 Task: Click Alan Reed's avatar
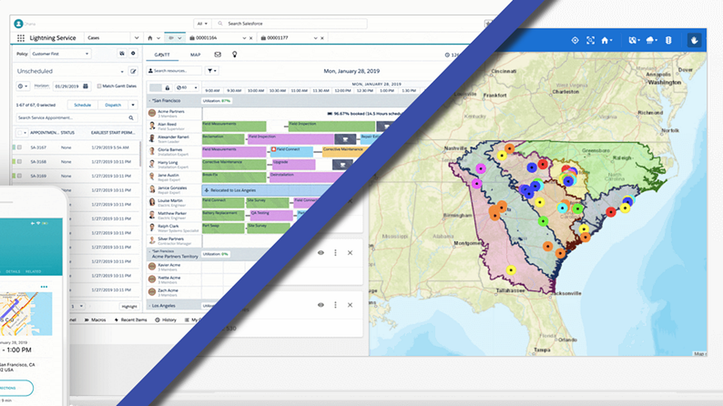pyautogui.click(x=152, y=125)
